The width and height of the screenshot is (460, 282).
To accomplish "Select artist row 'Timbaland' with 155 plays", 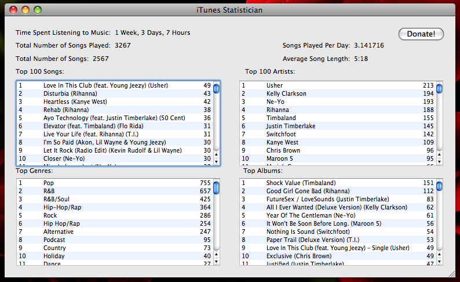I will 338,118.
